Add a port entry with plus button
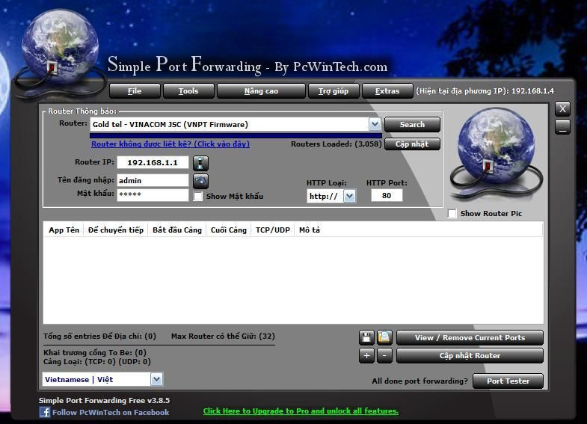Image resolution: width=587 pixels, height=424 pixels. (x=366, y=356)
